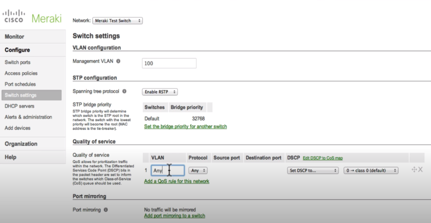The height and width of the screenshot is (223, 431).
Task: Click the QoS Protocol column header
Action: pos(198,157)
